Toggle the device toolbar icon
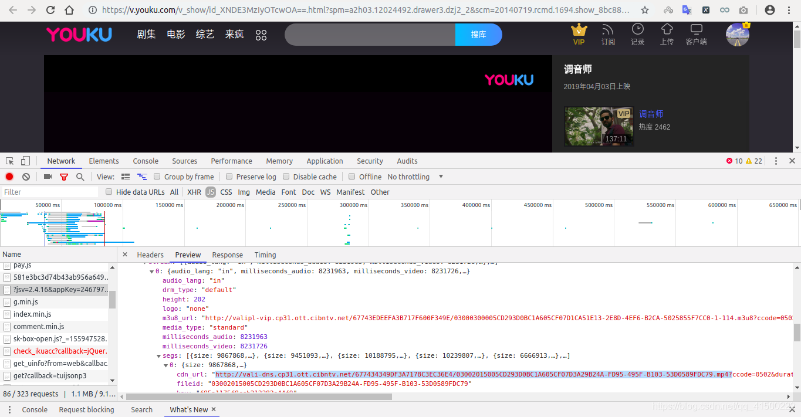The image size is (801, 417). coord(25,161)
